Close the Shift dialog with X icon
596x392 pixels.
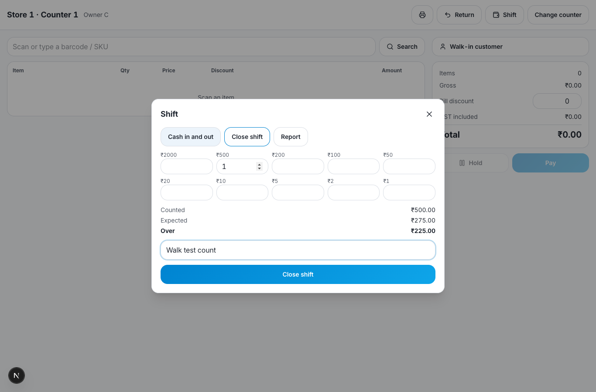click(429, 114)
